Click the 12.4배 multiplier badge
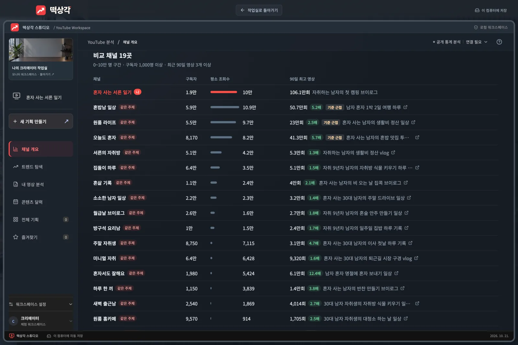This screenshot has height=345, width=518. pos(315,273)
